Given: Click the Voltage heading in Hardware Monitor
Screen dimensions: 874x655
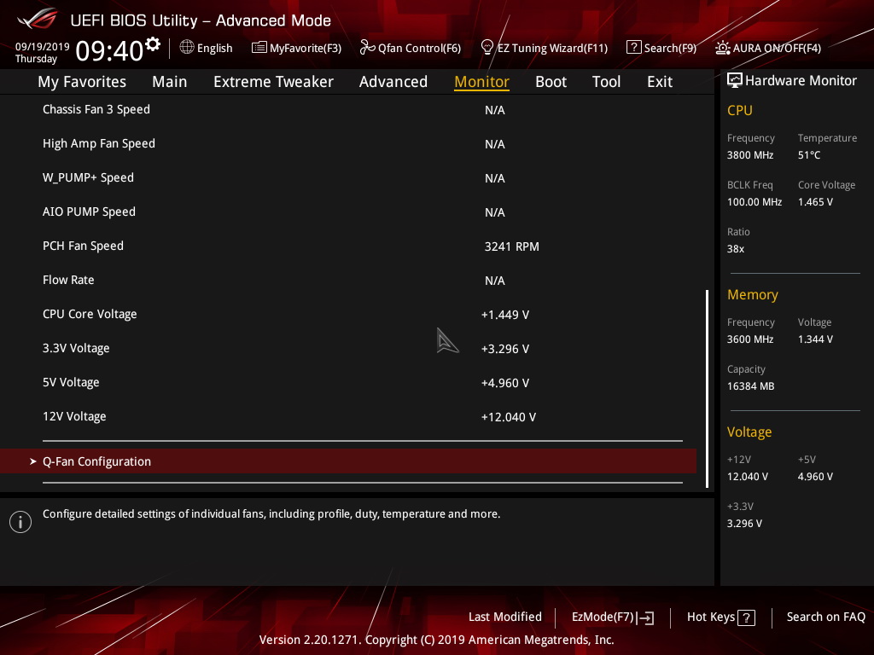Looking at the screenshot, I should (x=749, y=432).
